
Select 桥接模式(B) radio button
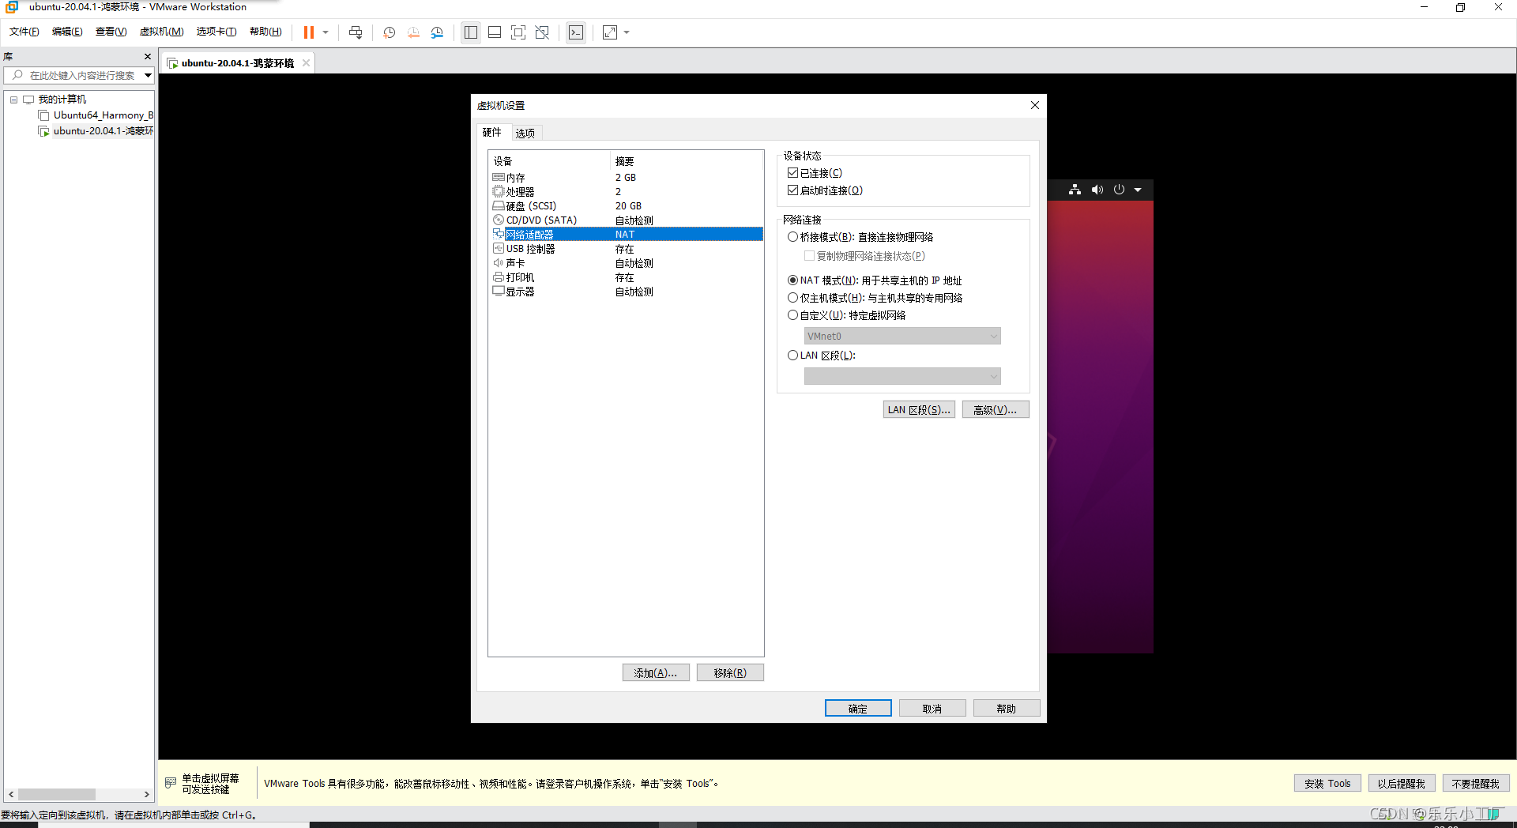point(792,237)
